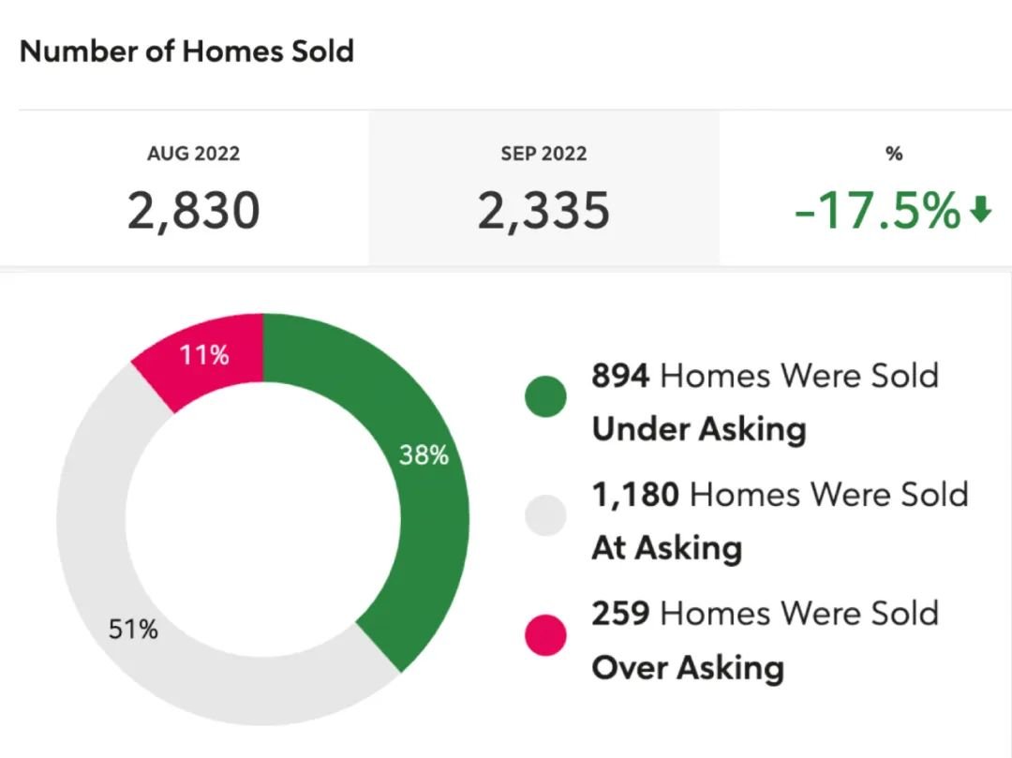Click the 2,830 homes sold figure
This screenshot has height=758, width=1012.
(x=193, y=210)
